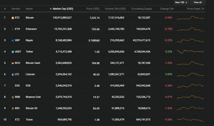
Task: Open the Bitcoin Cash name link
Action: (x=33, y=63)
